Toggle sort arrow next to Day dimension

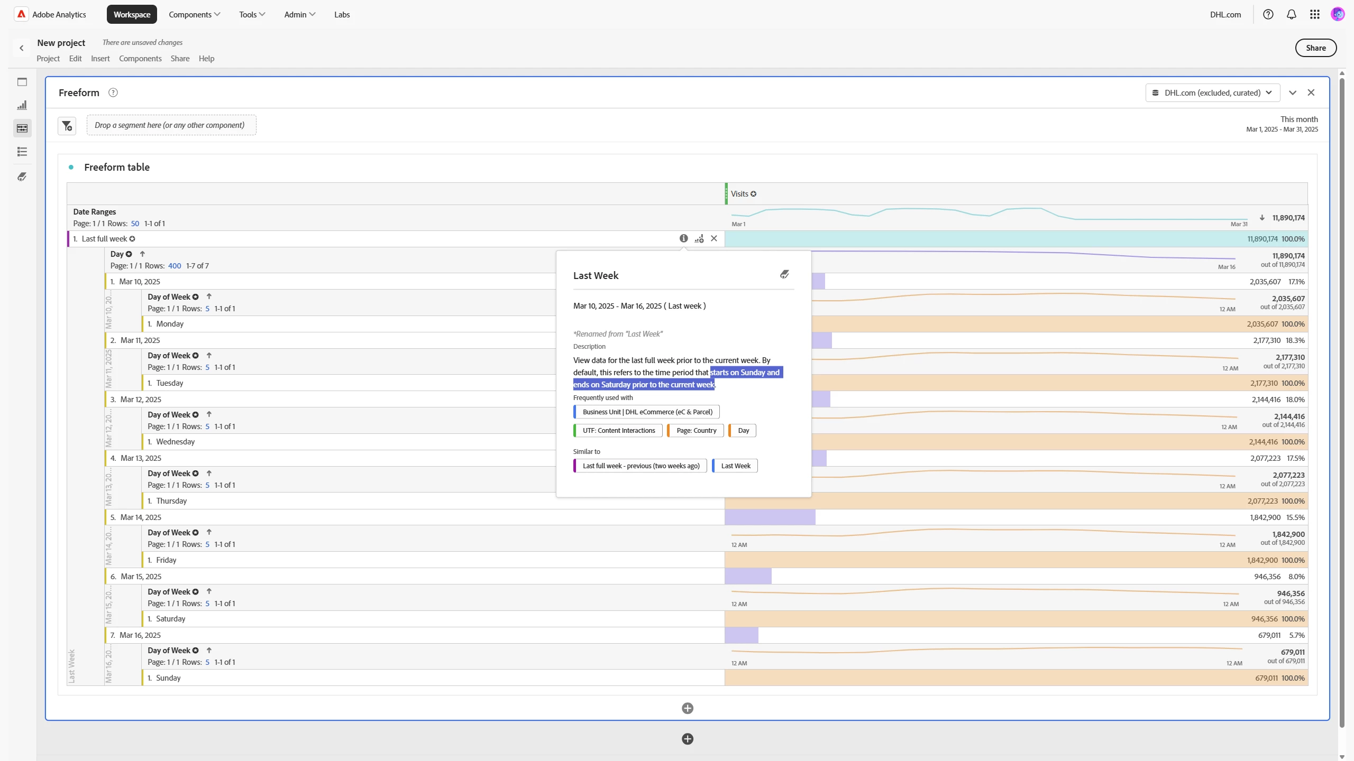(x=142, y=254)
